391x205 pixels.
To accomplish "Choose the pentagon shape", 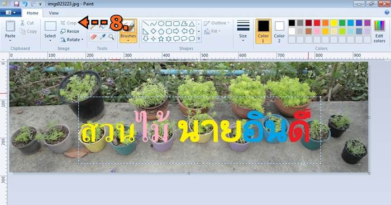I will pos(161,31).
